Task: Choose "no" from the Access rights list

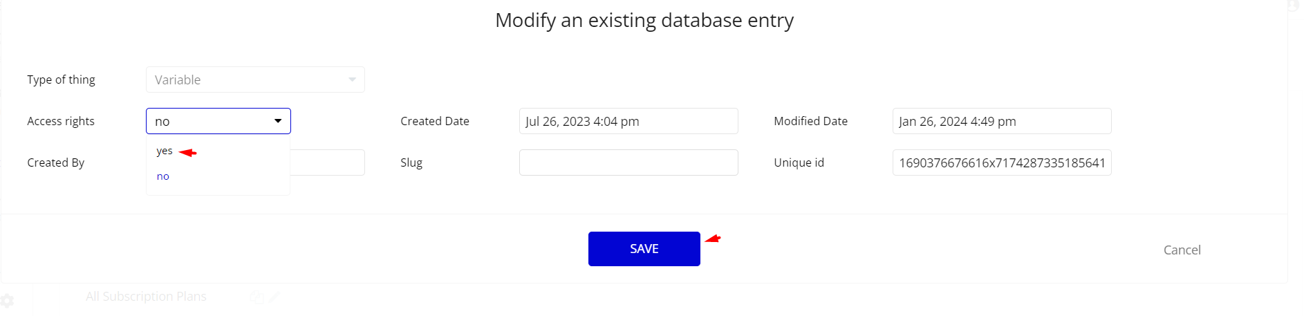Action: click(163, 176)
